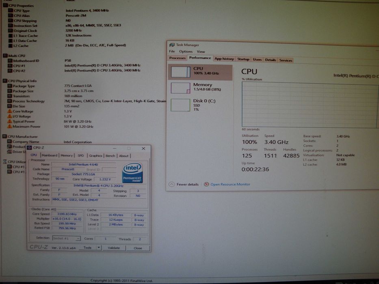This screenshot has width=379, height=284.
Task: Click the Multi CPU group icon
Action: click(x=5, y=56)
